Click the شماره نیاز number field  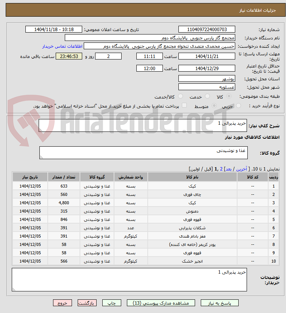(x=207, y=29)
